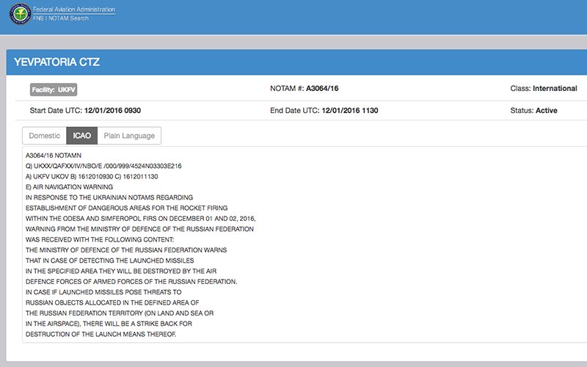587x367 pixels.
Task: Click the A3064/16 NOTAMN line
Action: tap(54, 156)
